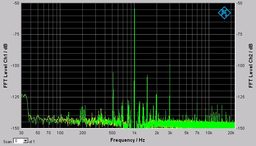Click the -100 label on left axis
Screen dimensions: 256x146
pyautogui.click(x=14, y=66)
